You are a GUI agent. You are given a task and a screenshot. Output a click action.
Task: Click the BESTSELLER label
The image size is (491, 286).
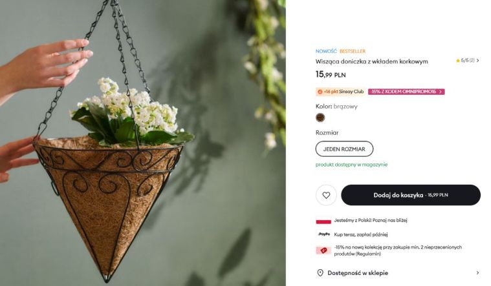click(x=353, y=51)
